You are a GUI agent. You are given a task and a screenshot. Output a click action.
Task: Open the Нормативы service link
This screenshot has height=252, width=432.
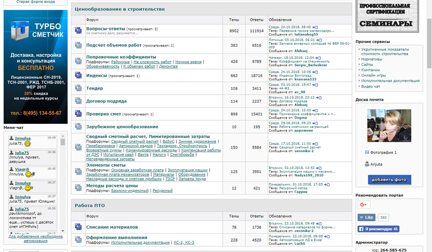(372, 59)
